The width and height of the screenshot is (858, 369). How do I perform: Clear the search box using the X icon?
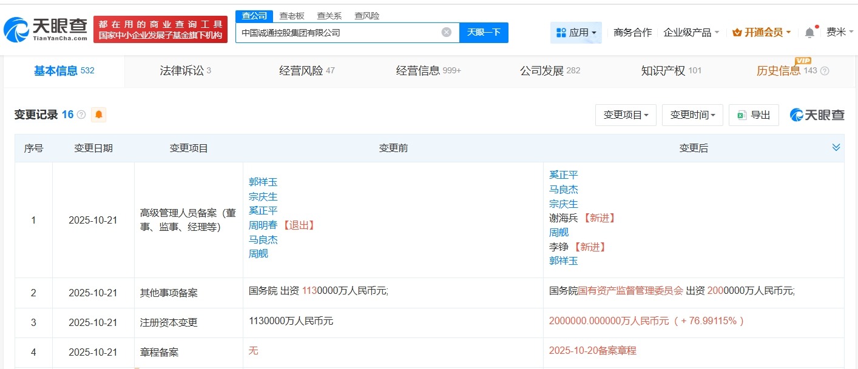coord(446,32)
